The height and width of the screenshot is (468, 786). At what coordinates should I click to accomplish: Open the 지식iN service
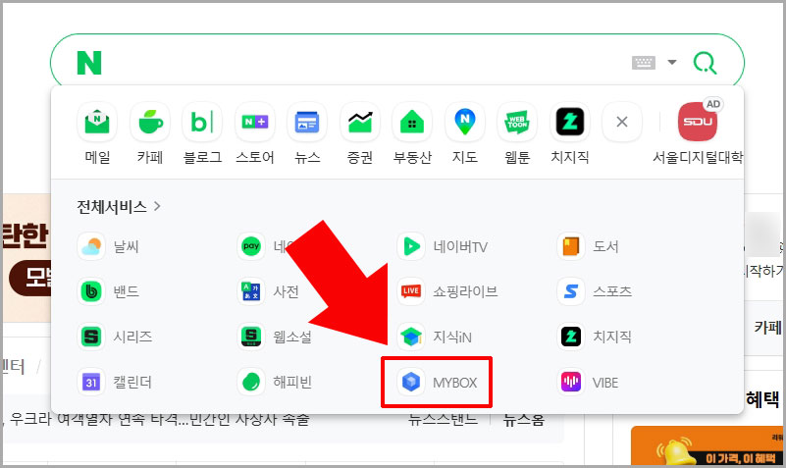pos(435,337)
